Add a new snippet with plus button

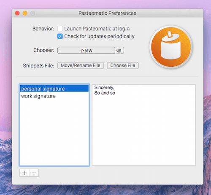point(24,173)
